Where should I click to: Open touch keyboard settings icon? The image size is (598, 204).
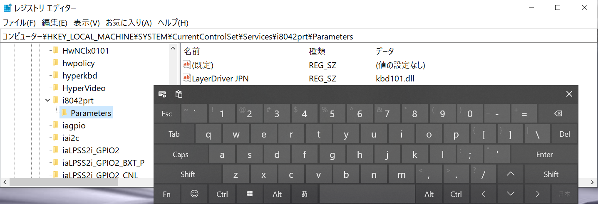point(162,94)
